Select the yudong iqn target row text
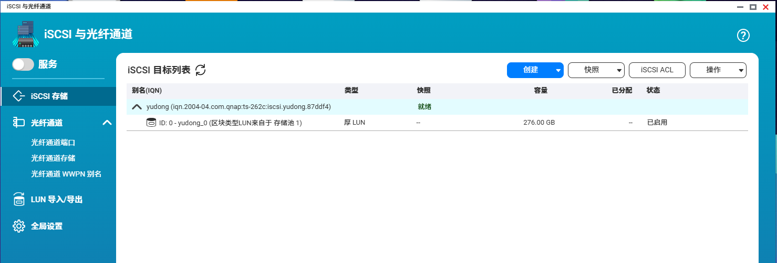This screenshot has height=263, width=777. (x=239, y=107)
